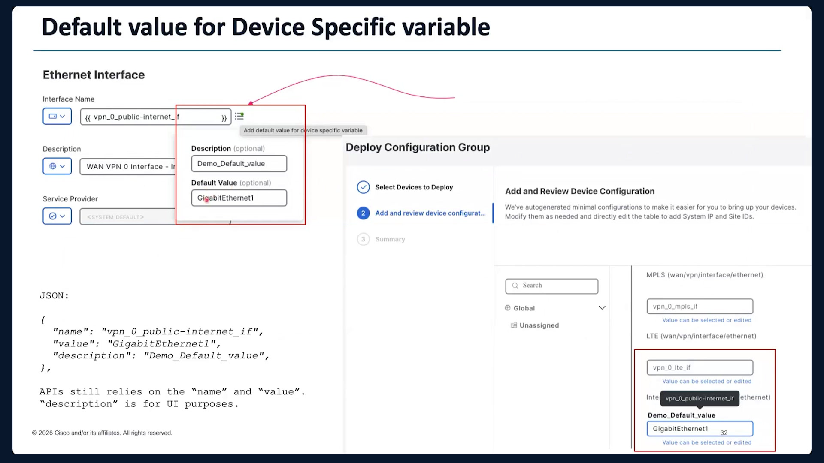Click the Default Value GigabitEthernet1 popup field
Screen dimensions: 824x463
pyautogui.click(x=239, y=198)
